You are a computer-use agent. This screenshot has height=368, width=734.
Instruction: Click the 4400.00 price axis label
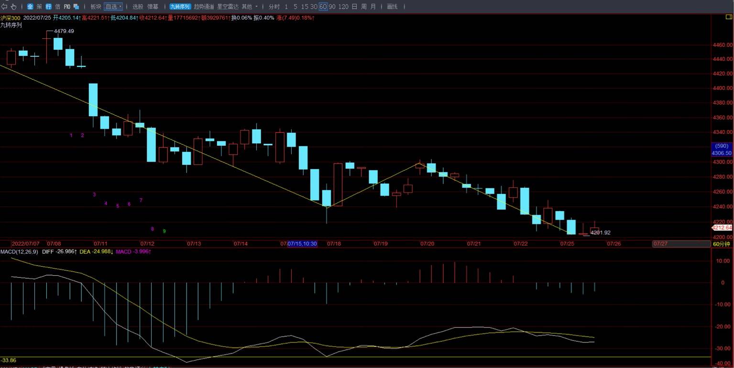pyautogui.click(x=723, y=88)
